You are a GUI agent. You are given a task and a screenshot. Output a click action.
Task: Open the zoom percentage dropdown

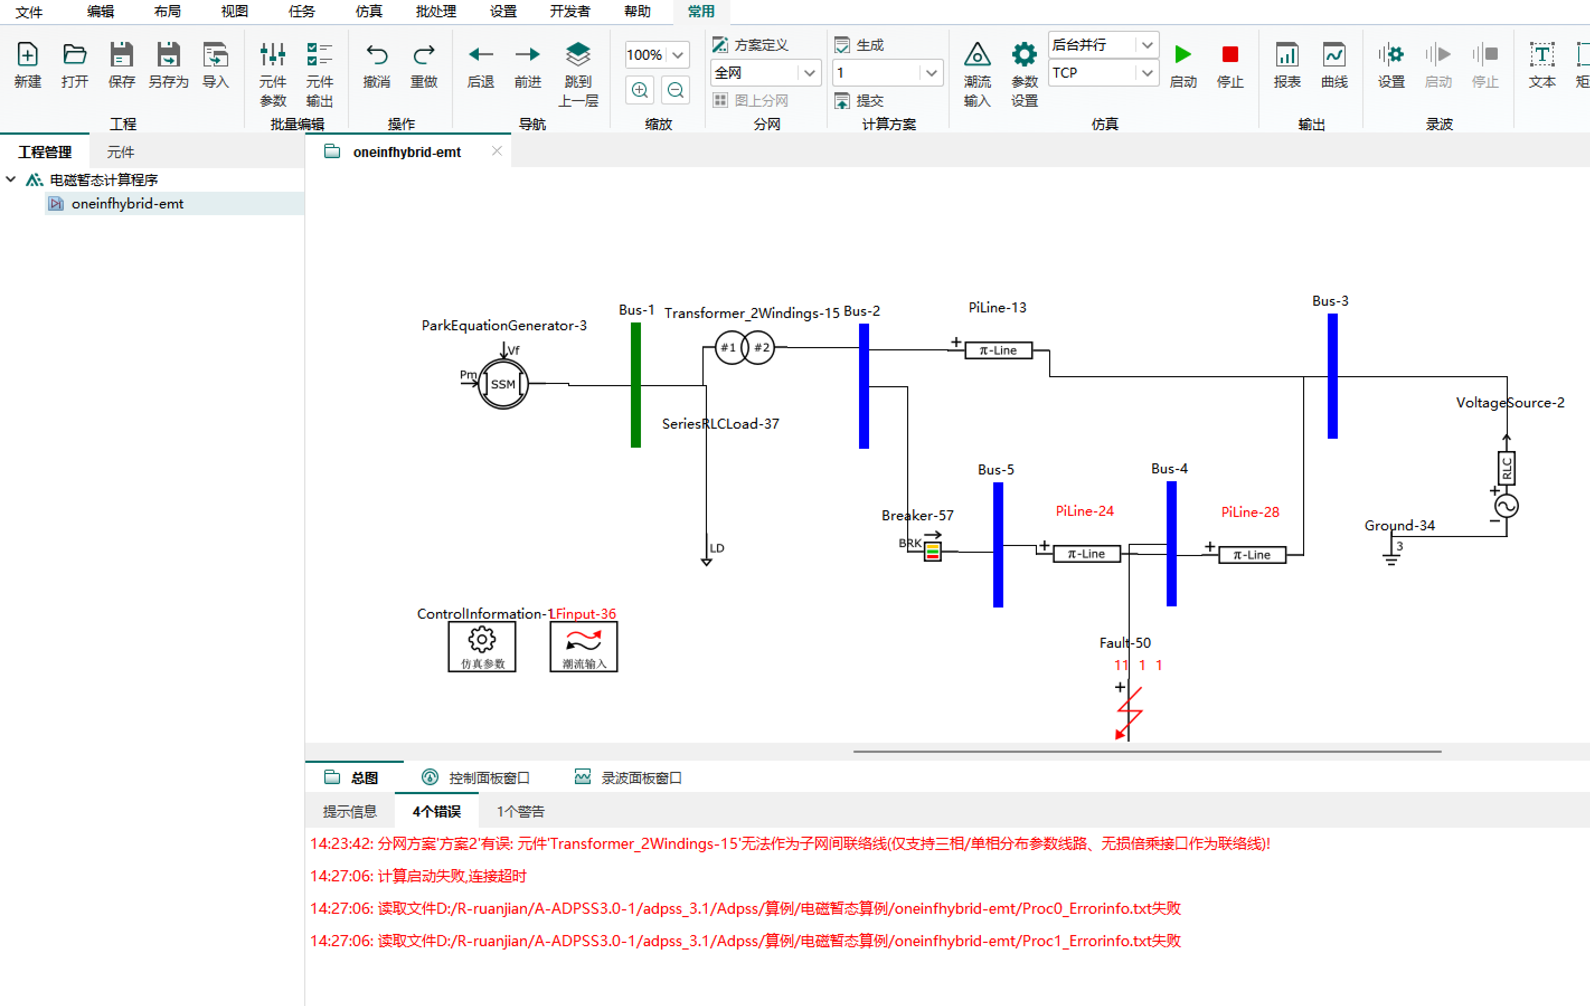click(x=678, y=55)
